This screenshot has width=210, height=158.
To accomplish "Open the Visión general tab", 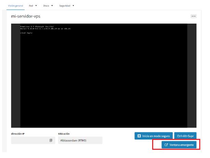I will click(x=15, y=6).
